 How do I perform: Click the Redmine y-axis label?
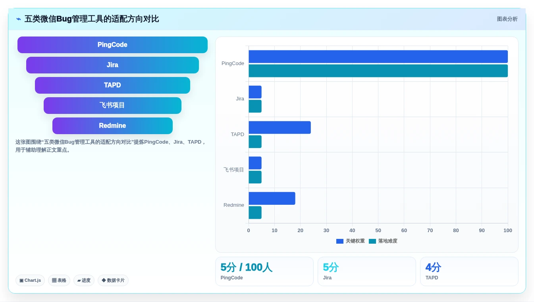(x=234, y=205)
